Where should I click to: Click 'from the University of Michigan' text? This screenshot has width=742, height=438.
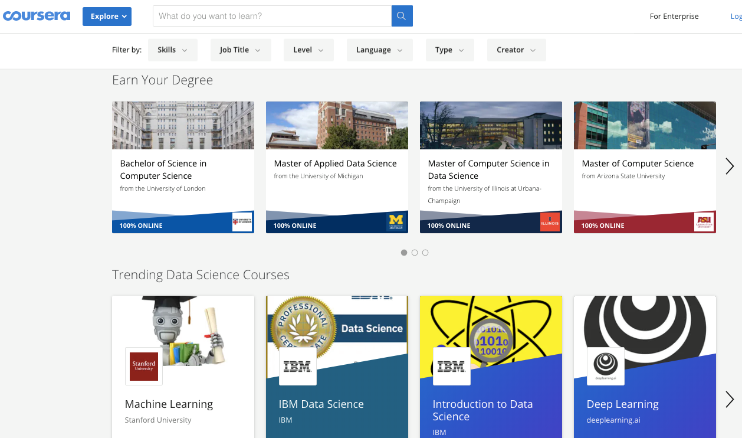pyautogui.click(x=319, y=176)
